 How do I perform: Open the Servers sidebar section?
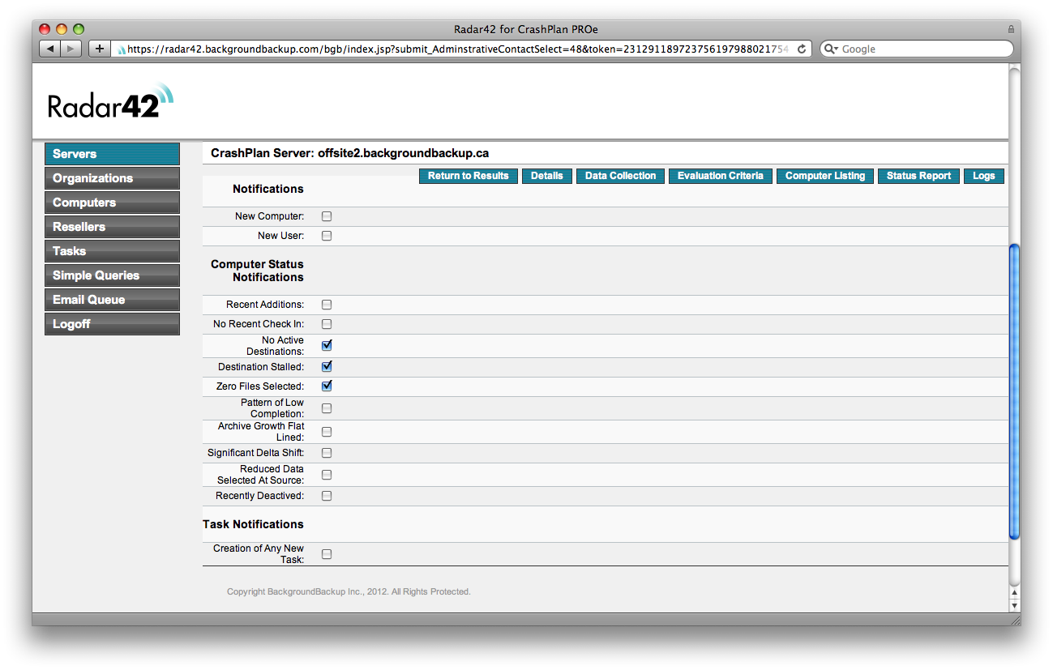[112, 154]
